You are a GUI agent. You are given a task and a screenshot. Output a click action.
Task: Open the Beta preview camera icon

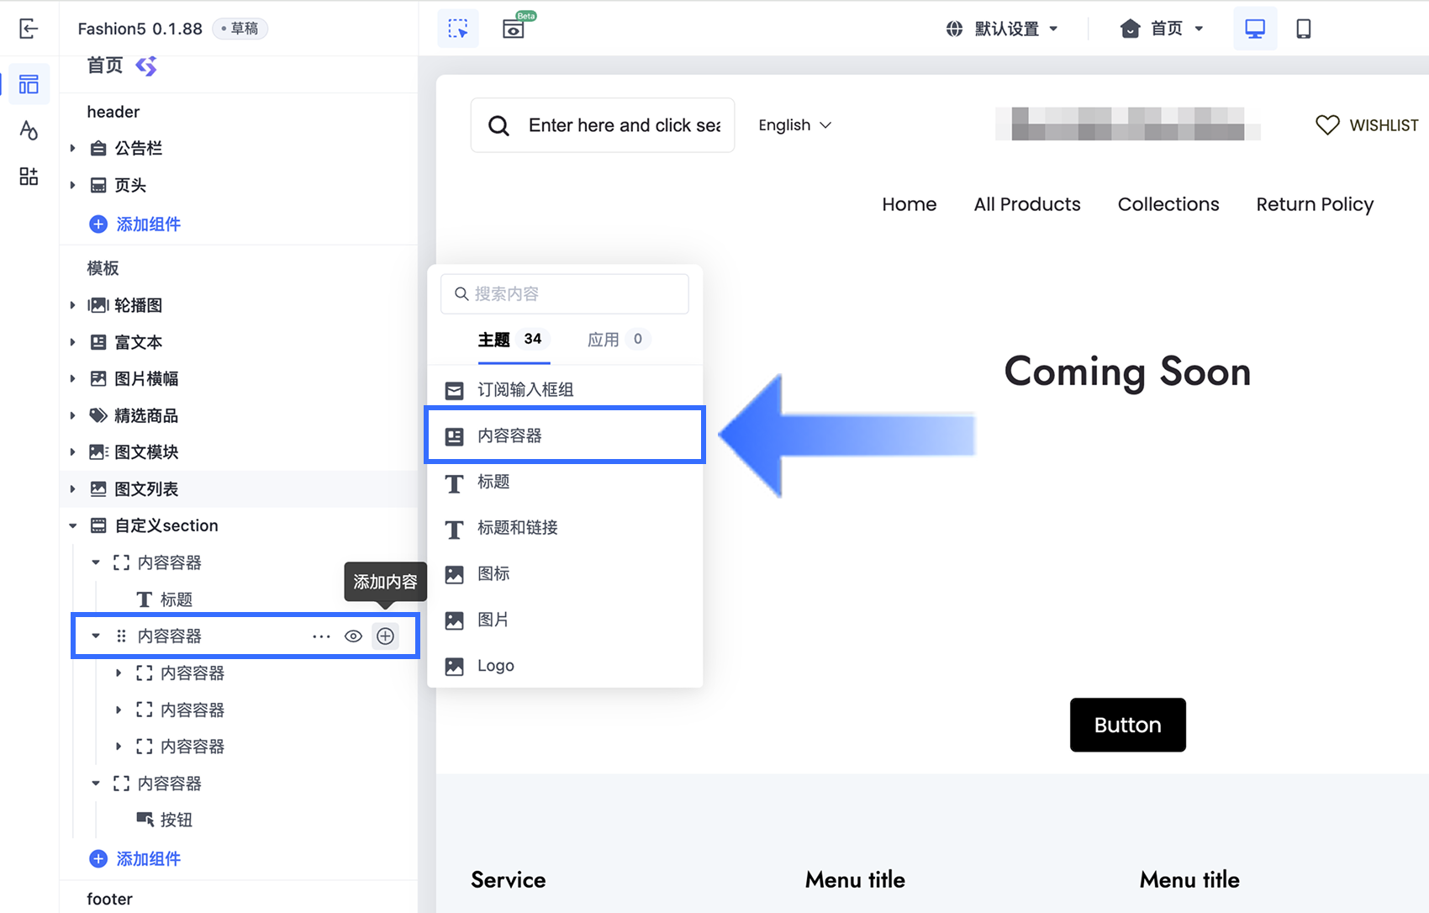514,29
